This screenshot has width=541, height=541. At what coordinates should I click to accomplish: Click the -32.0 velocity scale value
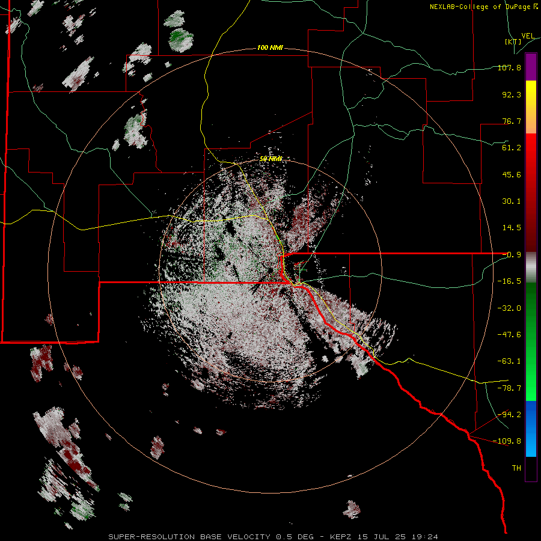(509, 308)
